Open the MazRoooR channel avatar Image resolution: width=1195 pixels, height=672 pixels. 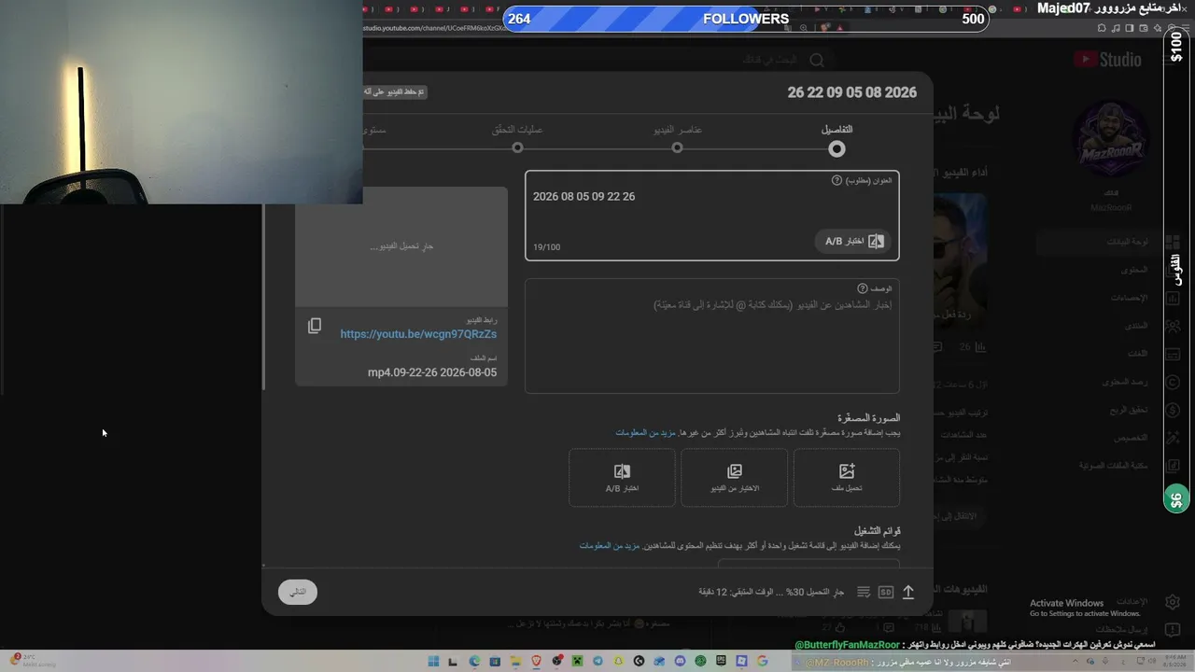[1110, 138]
